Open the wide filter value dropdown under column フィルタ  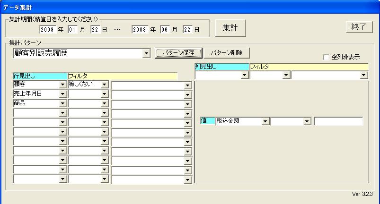363,75
